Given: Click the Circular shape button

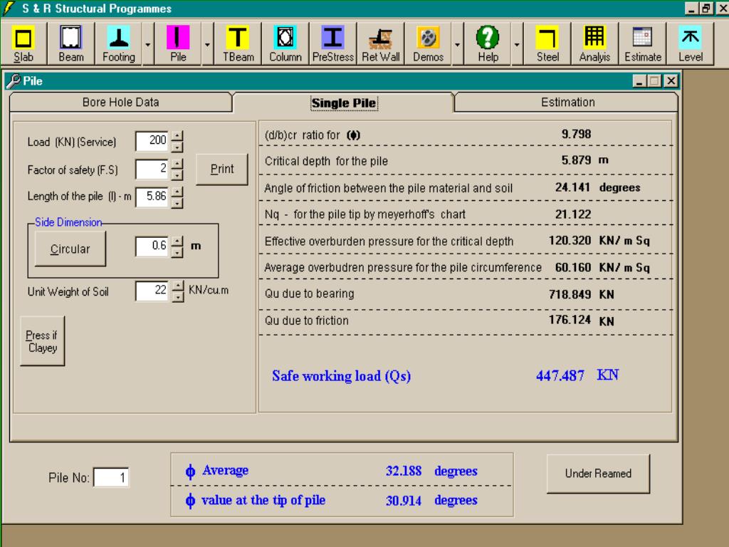Looking at the screenshot, I should 70,249.
